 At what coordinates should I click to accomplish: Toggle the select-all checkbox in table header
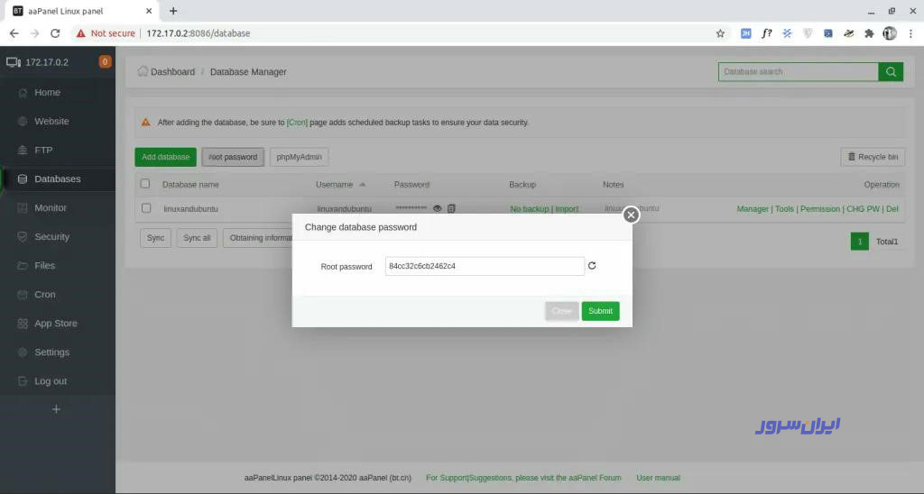[145, 184]
